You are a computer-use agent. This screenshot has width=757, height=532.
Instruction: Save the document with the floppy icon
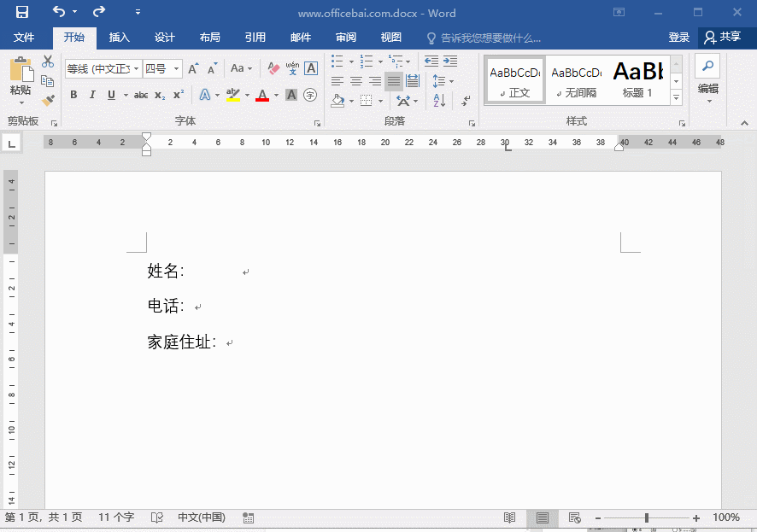[x=22, y=12]
